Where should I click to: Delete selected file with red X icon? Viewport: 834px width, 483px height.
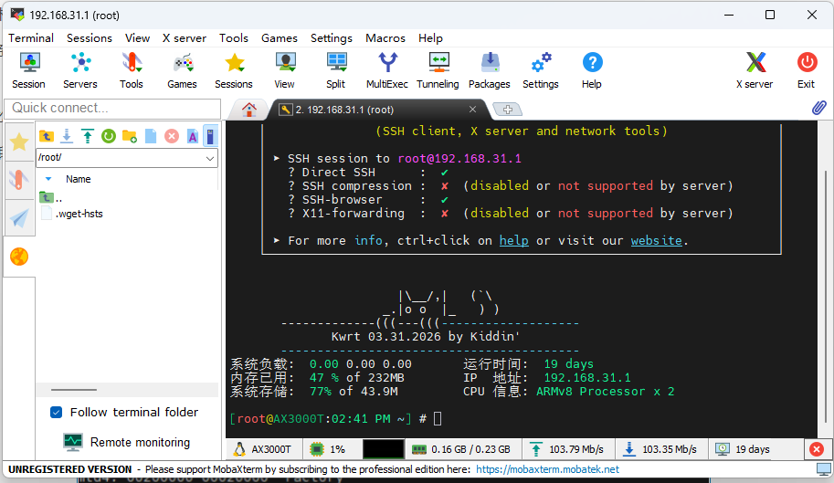(171, 137)
